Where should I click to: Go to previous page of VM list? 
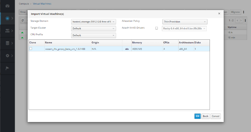click(x=237, y=20)
